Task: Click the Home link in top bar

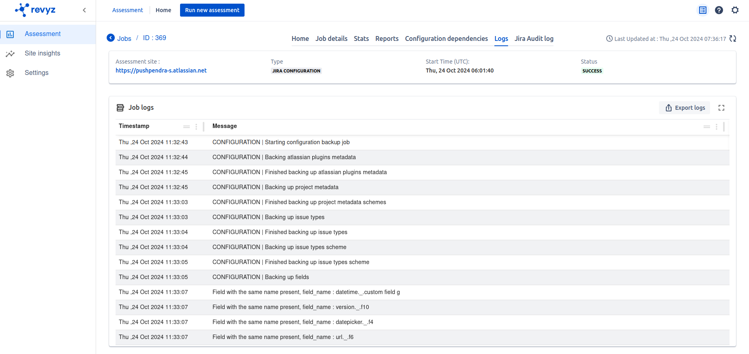Action: coord(163,10)
